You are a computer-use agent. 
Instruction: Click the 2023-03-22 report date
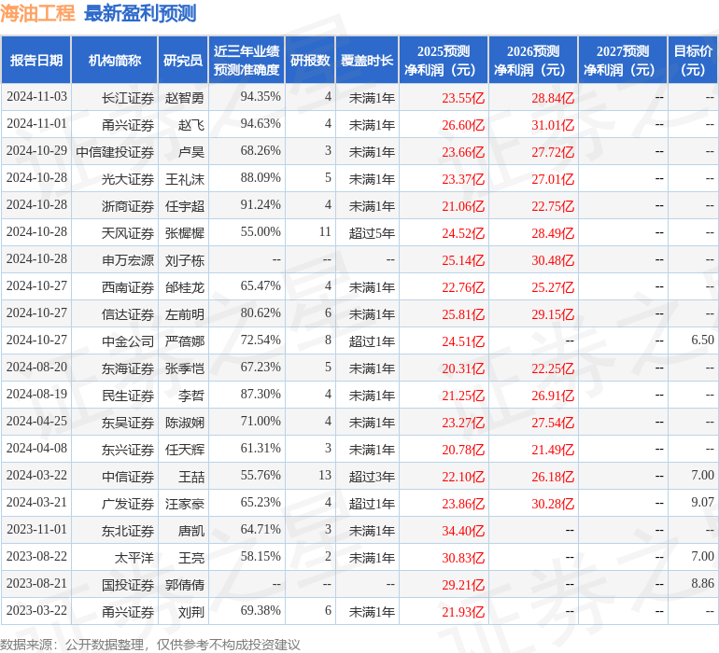click(x=36, y=610)
